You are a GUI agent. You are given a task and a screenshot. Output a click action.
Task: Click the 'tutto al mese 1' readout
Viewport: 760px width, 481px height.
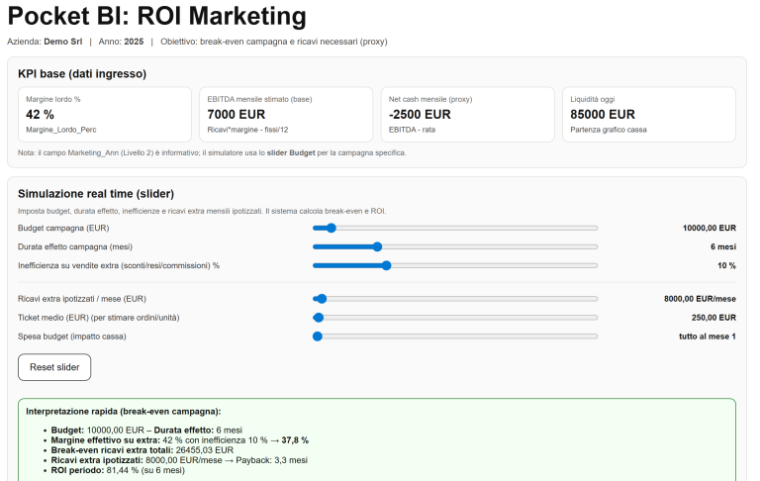[707, 337]
